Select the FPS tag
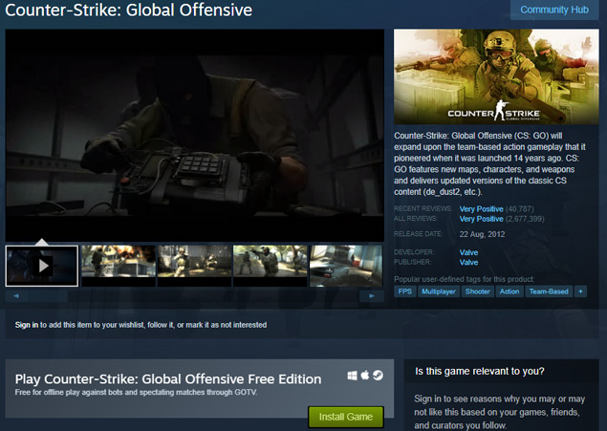This screenshot has height=431, width=607. point(405,291)
